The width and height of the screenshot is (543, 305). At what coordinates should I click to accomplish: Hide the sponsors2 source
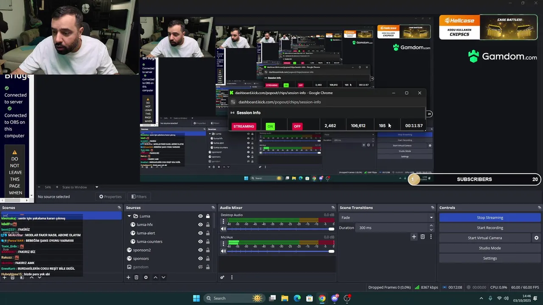(201, 250)
